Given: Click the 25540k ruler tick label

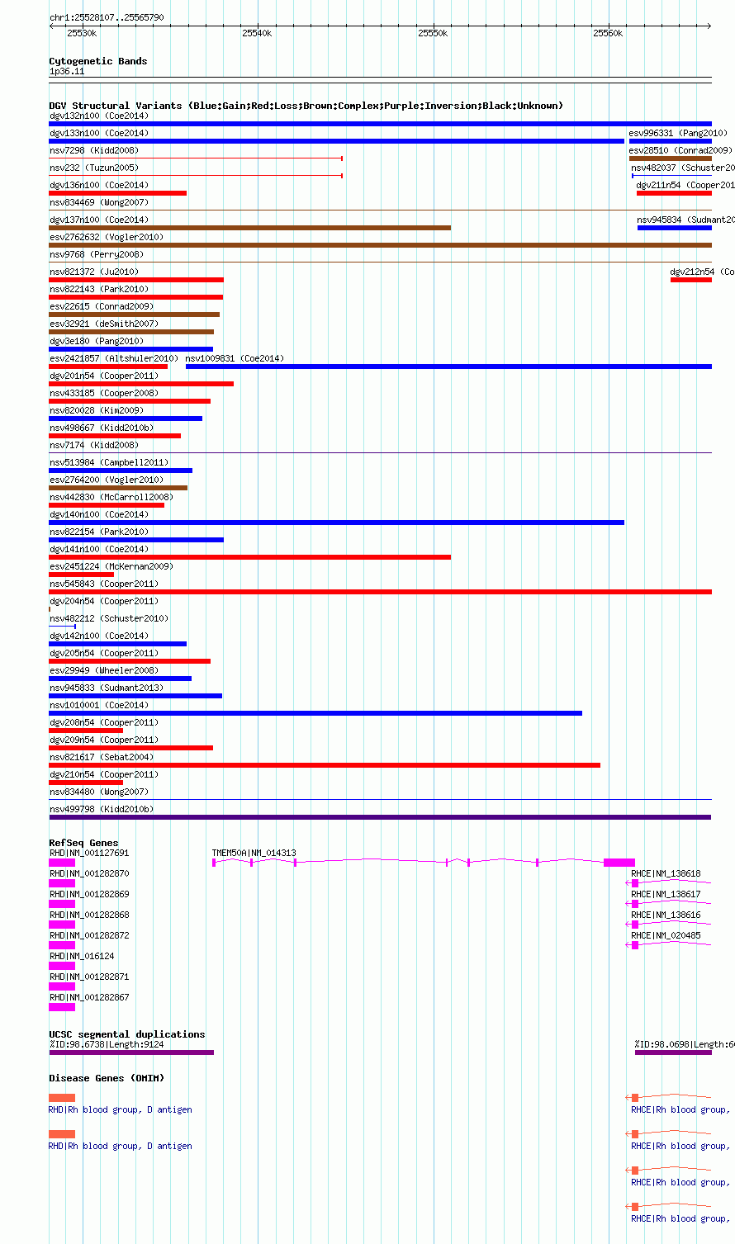Looking at the screenshot, I should (257, 33).
